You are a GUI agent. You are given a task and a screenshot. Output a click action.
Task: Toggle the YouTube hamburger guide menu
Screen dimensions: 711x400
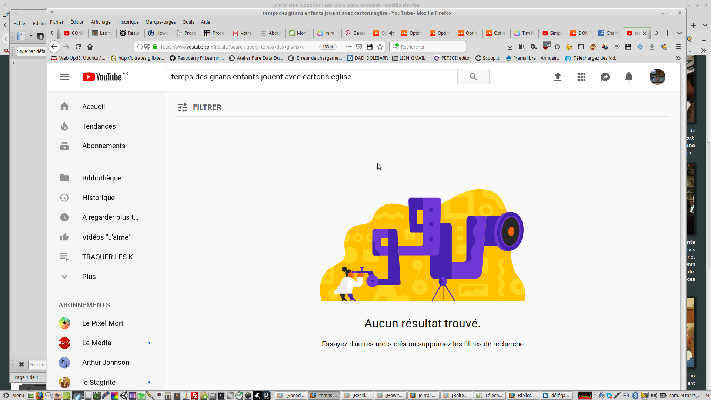pyautogui.click(x=64, y=77)
